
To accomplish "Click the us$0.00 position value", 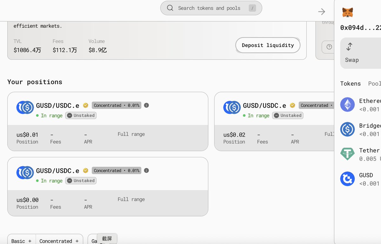I will [28, 200].
